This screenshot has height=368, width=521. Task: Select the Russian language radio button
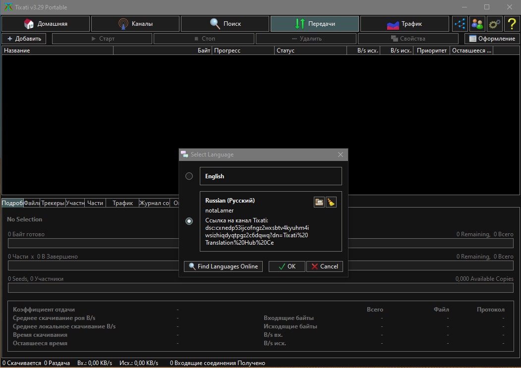[189, 221]
